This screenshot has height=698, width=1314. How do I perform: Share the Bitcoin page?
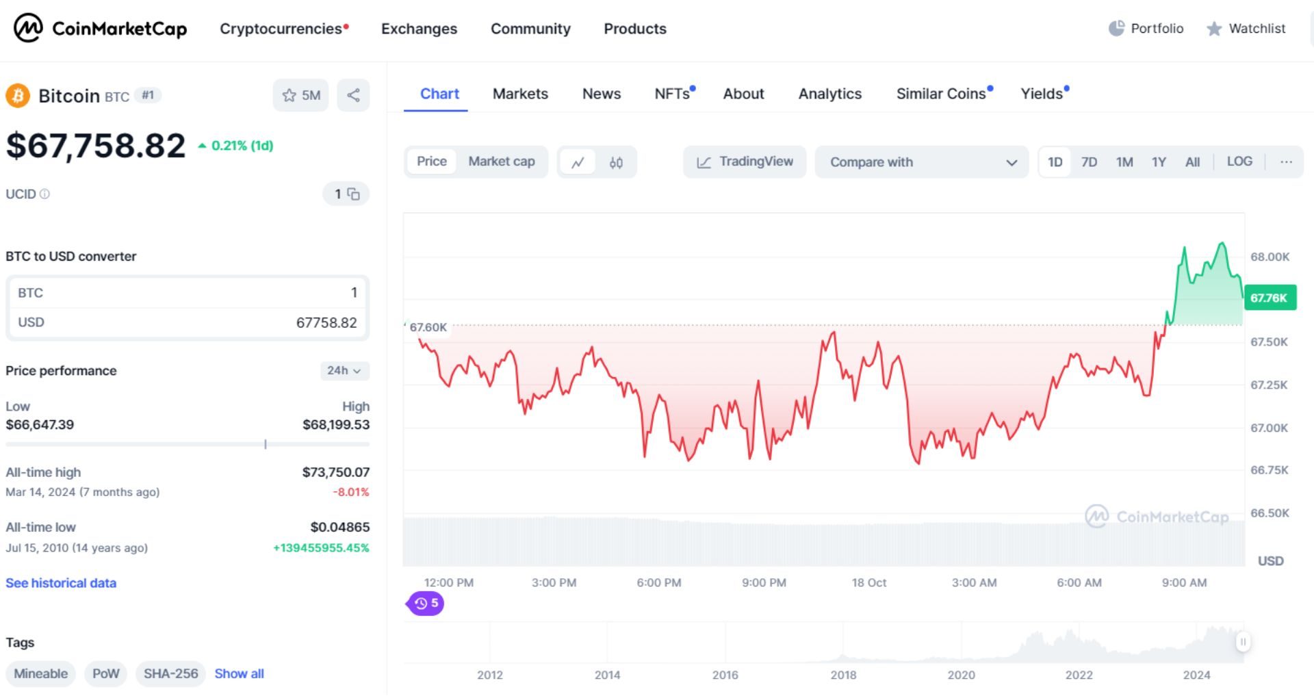pos(353,95)
